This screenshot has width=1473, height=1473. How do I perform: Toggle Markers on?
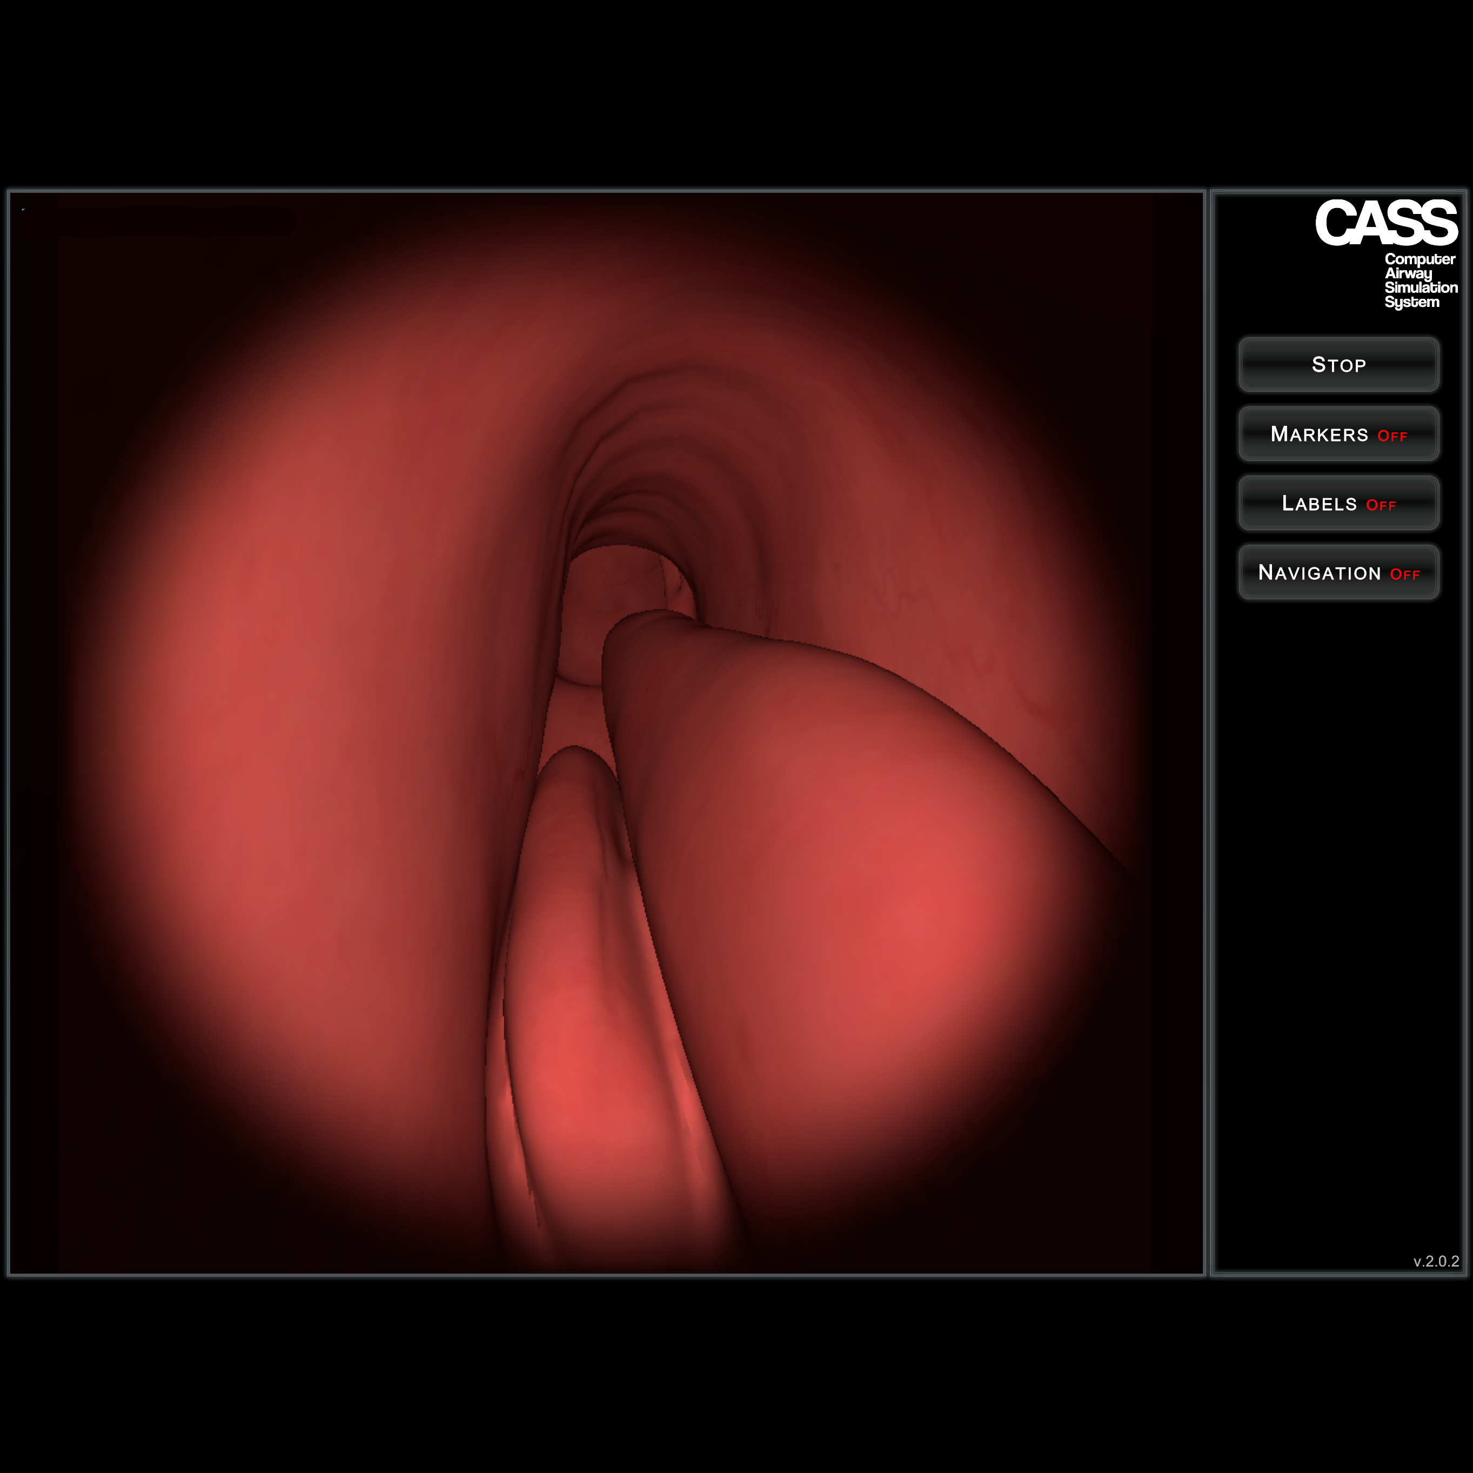coord(1338,434)
